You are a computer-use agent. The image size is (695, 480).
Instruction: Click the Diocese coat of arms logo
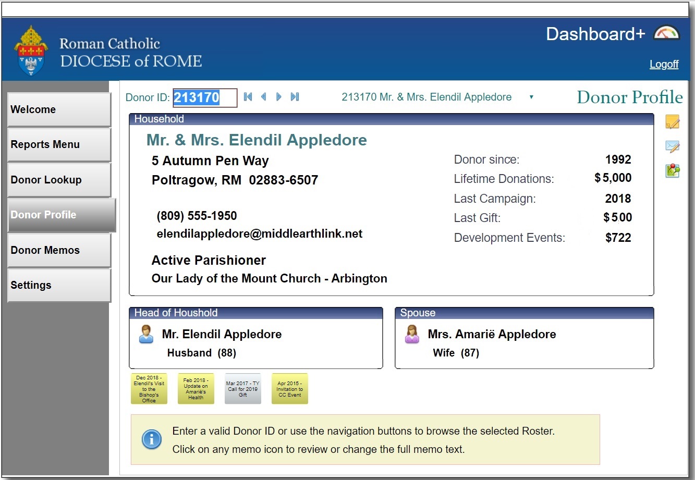32,51
